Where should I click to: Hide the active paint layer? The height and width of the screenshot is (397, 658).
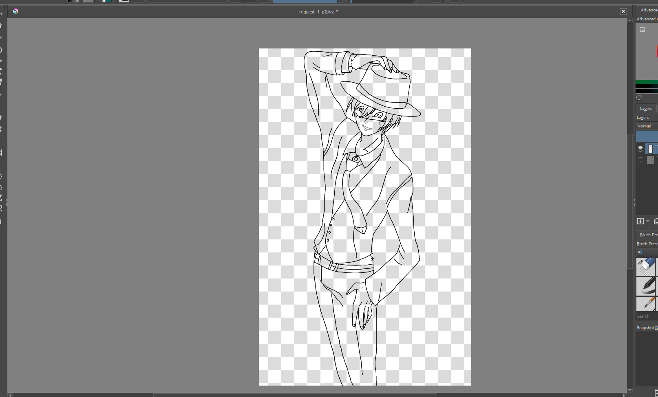(640, 149)
